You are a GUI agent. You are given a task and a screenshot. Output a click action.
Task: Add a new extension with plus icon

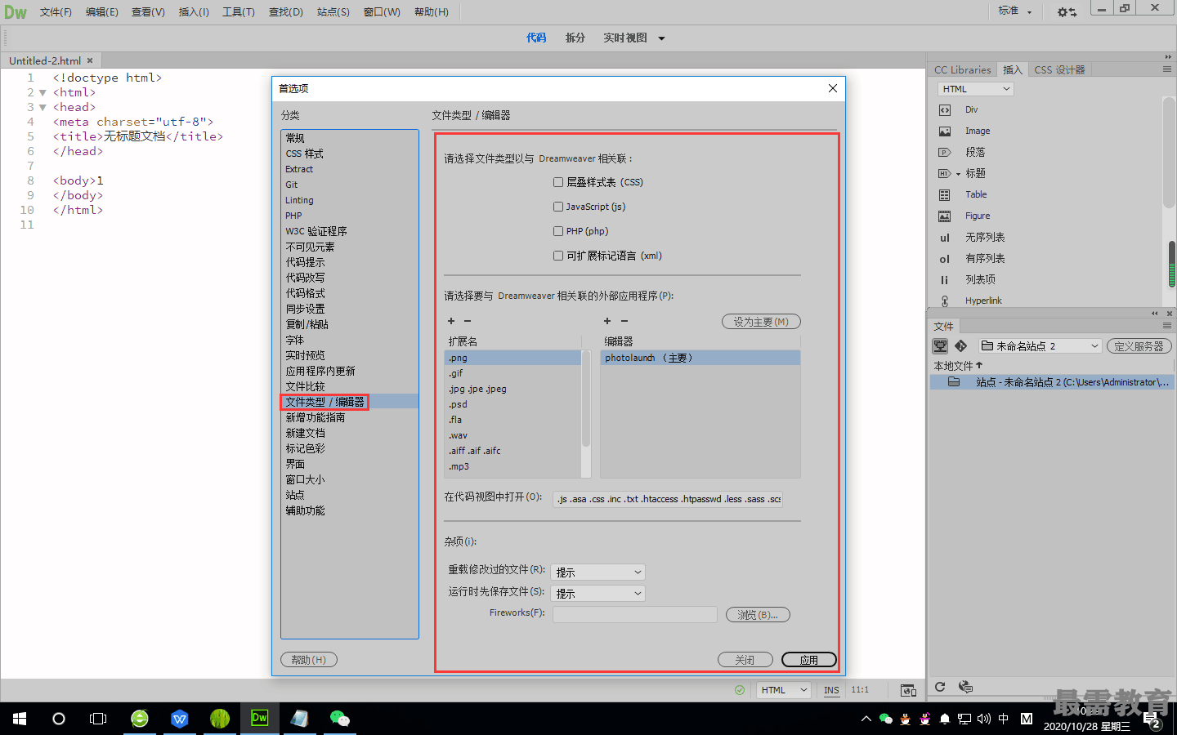(451, 321)
